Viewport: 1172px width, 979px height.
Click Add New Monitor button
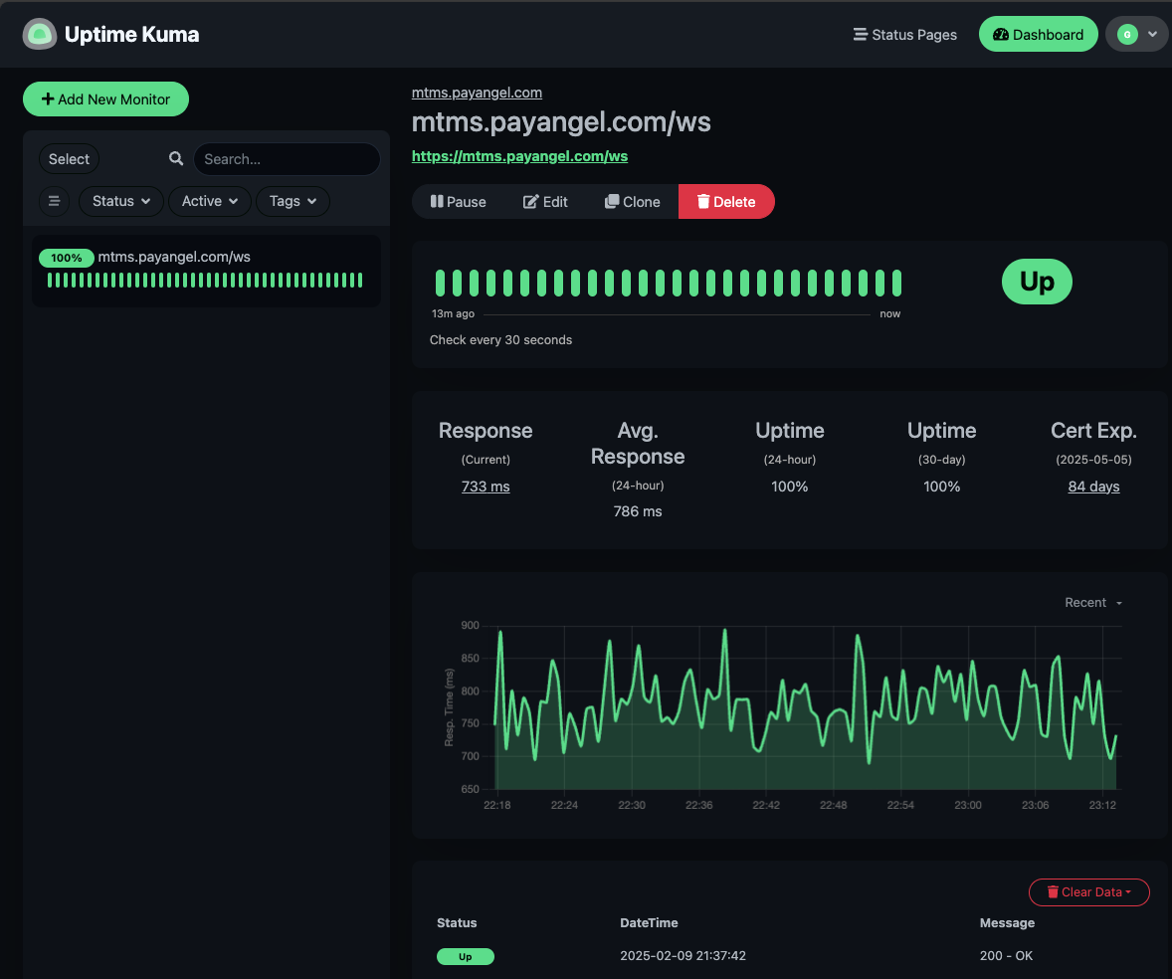[x=105, y=99]
